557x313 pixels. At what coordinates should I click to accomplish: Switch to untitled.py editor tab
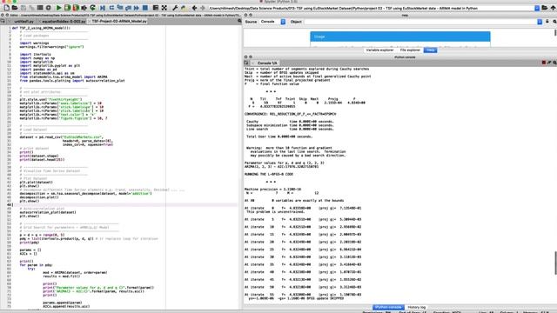(24, 21)
